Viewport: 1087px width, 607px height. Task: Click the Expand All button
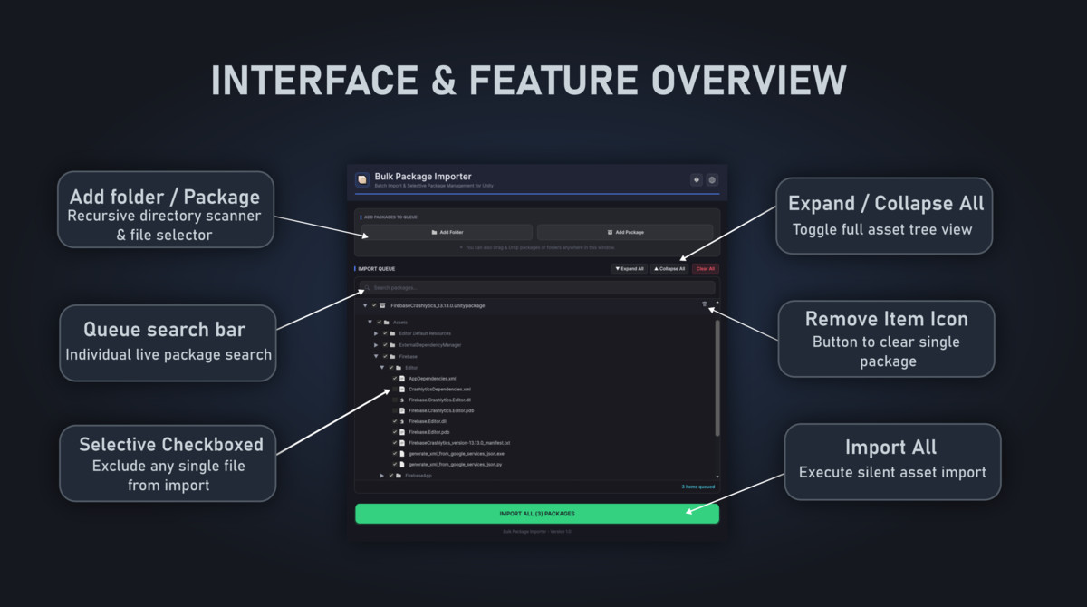pos(630,268)
